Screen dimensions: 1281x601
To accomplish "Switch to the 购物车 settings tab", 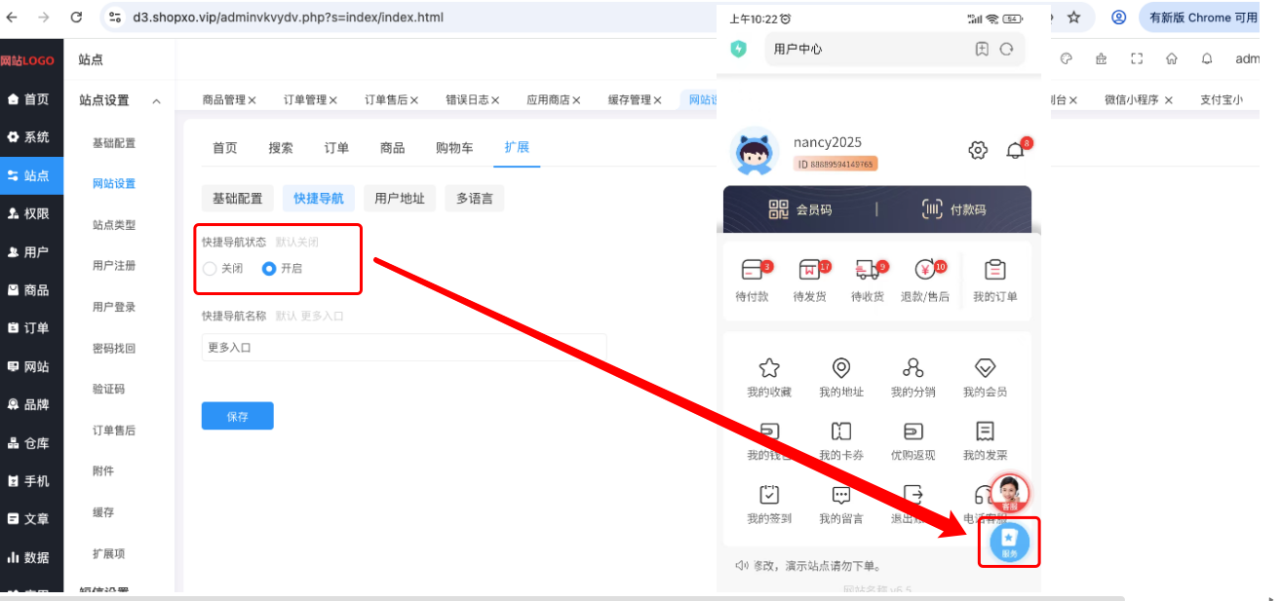I will pos(454,148).
